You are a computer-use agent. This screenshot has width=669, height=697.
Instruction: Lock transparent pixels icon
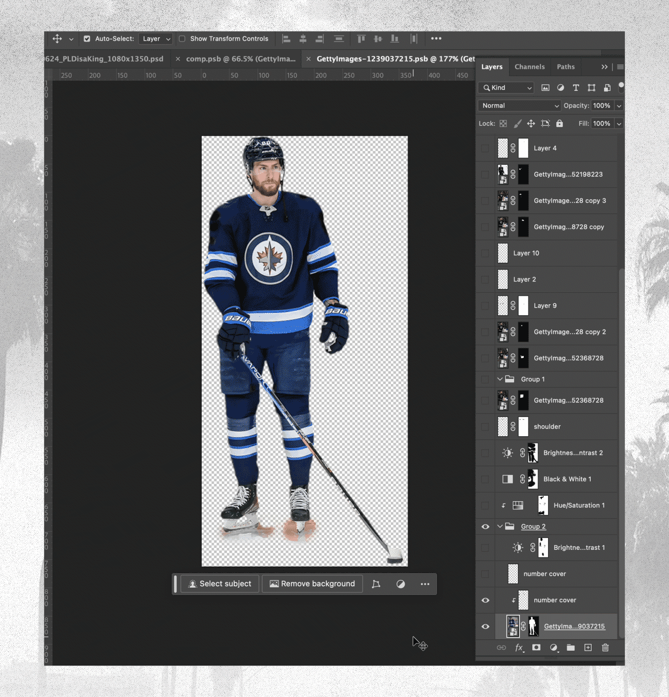click(503, 124)
